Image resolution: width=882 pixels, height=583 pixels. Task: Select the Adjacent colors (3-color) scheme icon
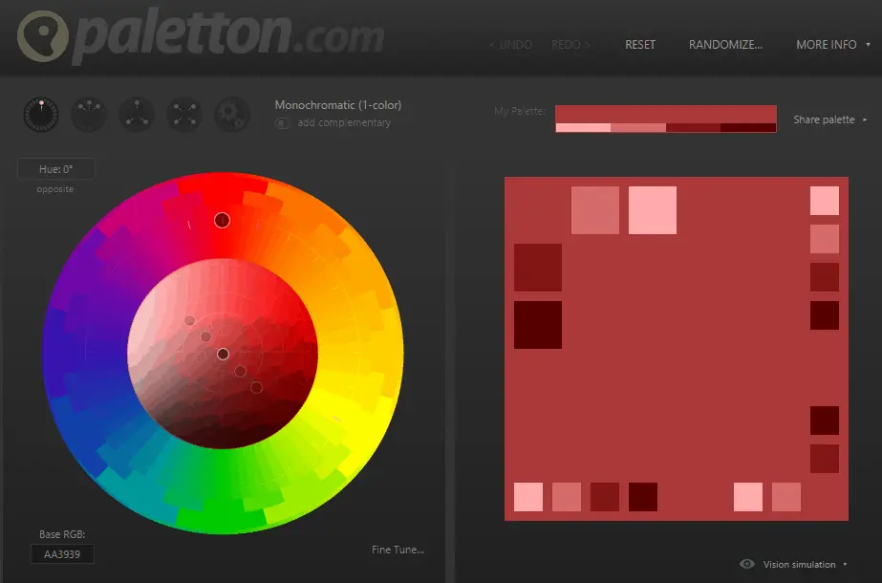pyautogui.click(x=89, y=115)
